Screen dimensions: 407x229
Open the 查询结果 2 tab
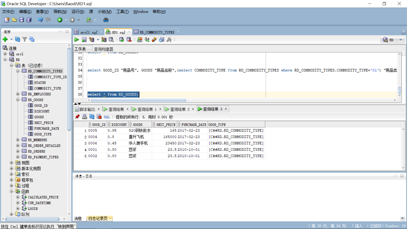pyautogui.click(x=180, y=109)
